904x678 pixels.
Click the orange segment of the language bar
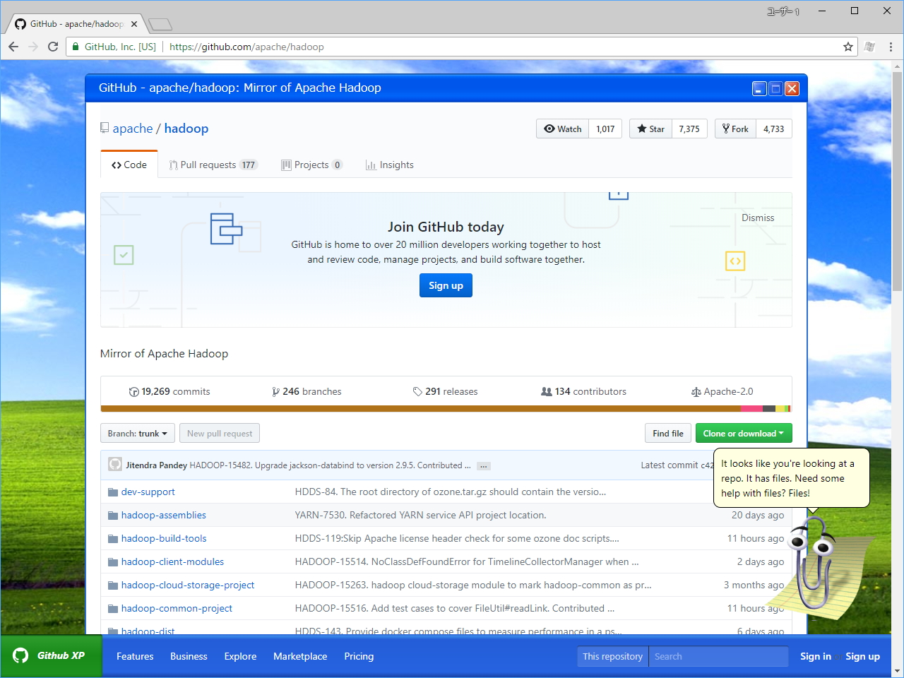[421, 409]
